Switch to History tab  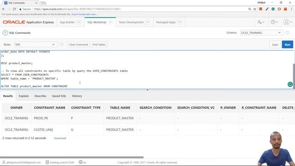pyautogui.click(x=77, y=96)
